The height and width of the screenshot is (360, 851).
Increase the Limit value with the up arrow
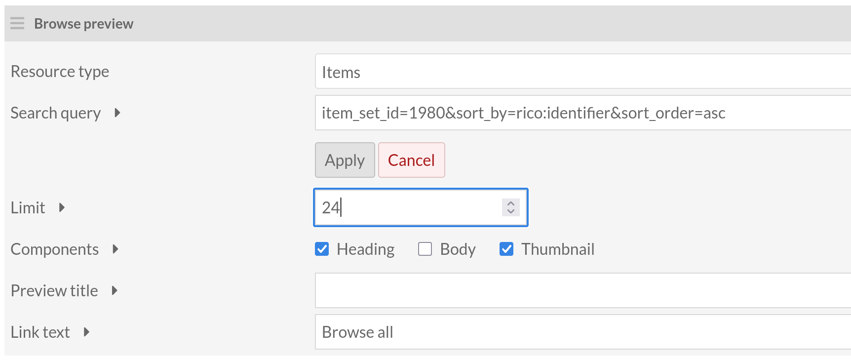point(511,203)
